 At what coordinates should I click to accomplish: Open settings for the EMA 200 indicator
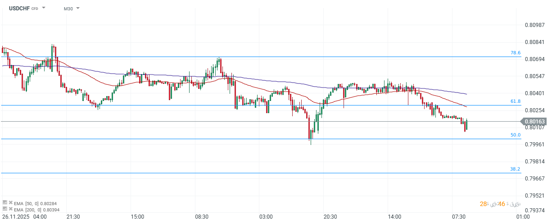click(x=5, y=209)
